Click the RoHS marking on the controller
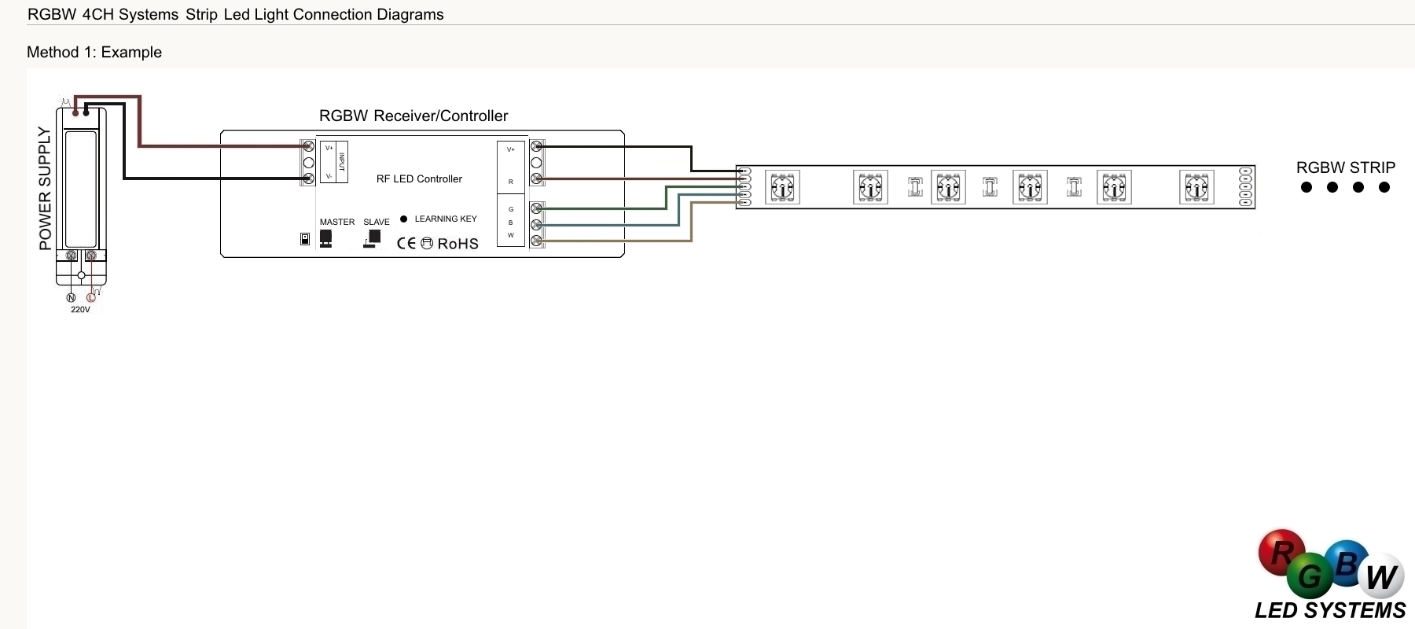This screenshot has height=629, width=1415. point(458,244)
